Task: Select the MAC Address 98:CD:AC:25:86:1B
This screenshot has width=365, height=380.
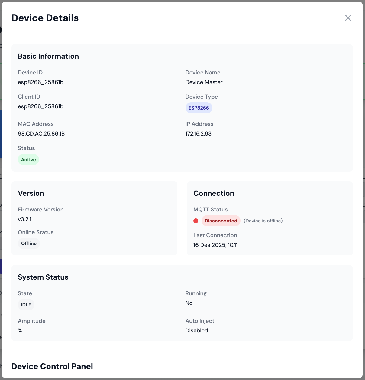Action: pyautogui.click(x=41, y=133)
